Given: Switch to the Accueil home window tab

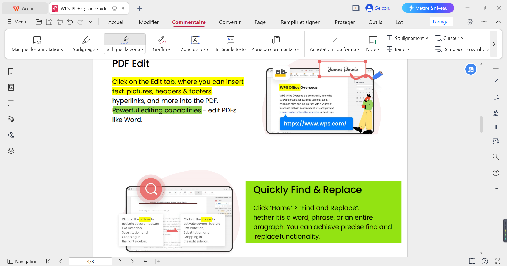Looking at the screenshot, I should tap(25, 8).
